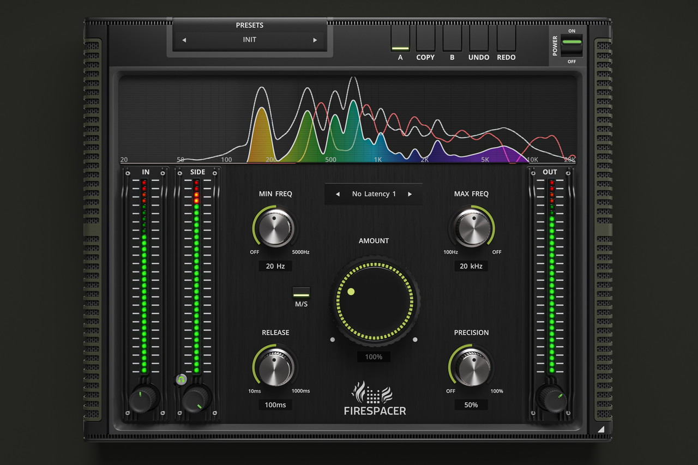The width and height of the screenshot is (698, 465).
Task: Go to the next preset with right arrow
Action: tap(315, 40)
